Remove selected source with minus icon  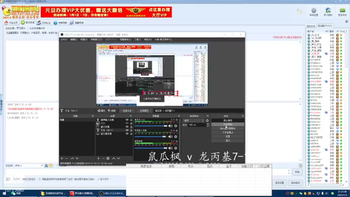click(103, 158)
